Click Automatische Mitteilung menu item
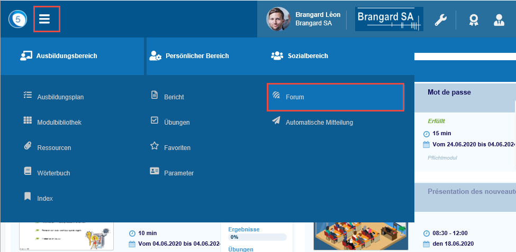The width and height of the screenshot is (516, 252). coord(319,122)
